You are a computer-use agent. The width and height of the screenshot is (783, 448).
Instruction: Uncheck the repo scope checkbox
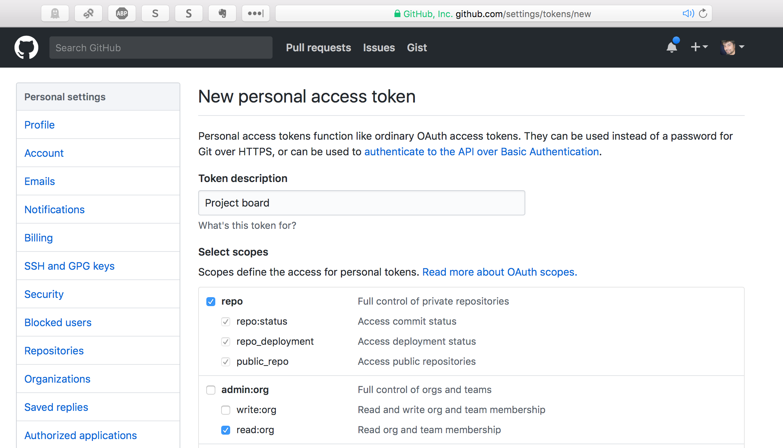(211, 302)
